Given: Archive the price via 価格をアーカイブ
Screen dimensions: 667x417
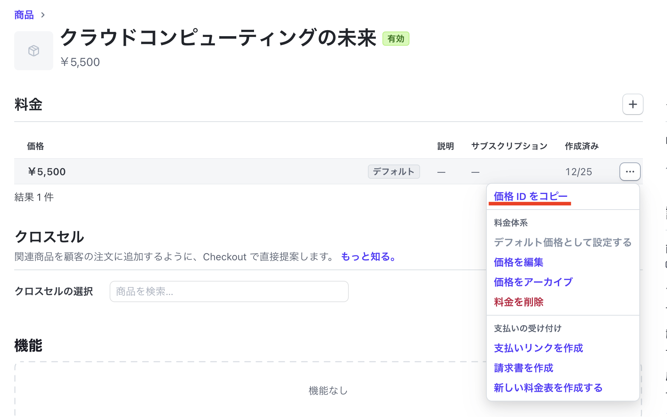Looking at the screenshot, I should 532,282.
